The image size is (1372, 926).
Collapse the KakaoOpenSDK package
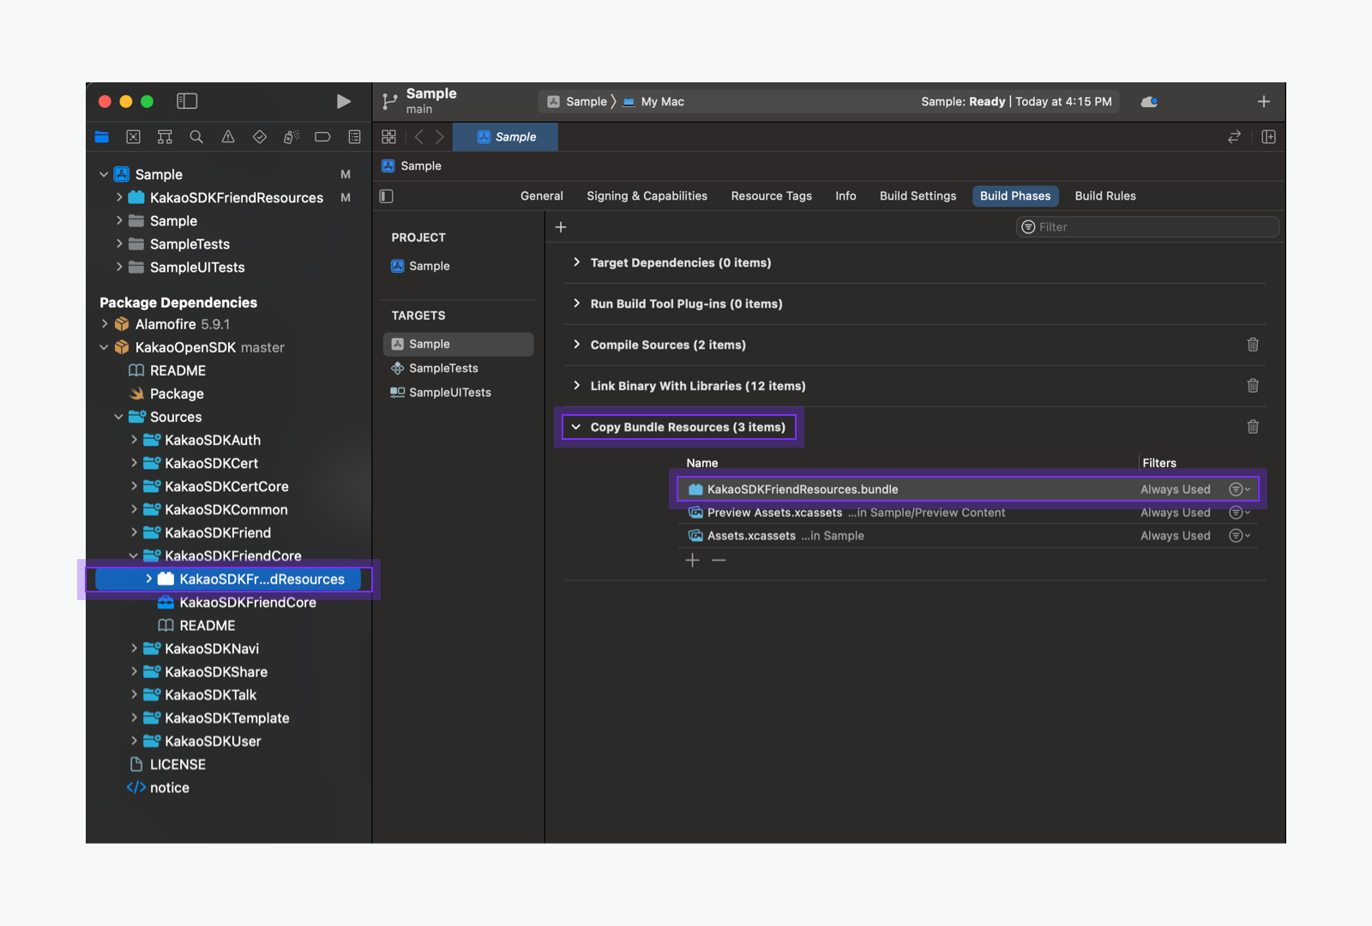coord(104,347)
